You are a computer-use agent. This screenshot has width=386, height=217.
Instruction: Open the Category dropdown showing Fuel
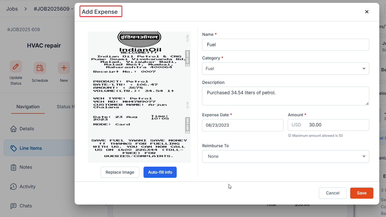coord(285,69)
